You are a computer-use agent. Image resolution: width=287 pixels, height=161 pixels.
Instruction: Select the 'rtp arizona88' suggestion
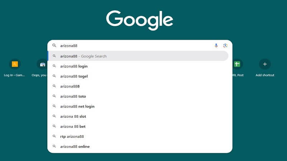[72, 136]
